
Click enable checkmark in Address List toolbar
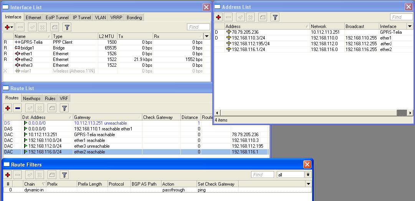(240, 17)
